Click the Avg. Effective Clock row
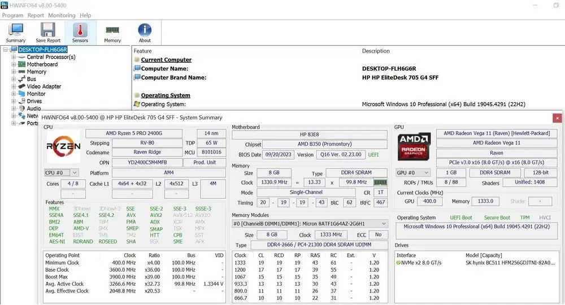 [134, 291]
